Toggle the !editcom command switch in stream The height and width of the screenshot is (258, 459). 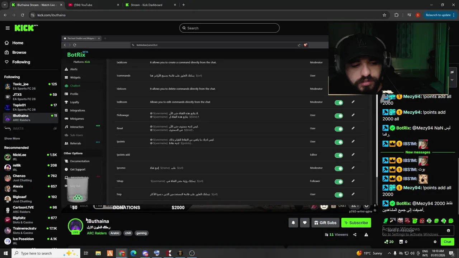[x=339, y=102]
